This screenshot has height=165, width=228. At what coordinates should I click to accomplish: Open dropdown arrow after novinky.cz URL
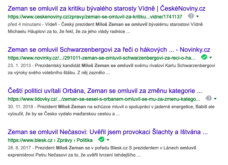click(x=211, y=58)
